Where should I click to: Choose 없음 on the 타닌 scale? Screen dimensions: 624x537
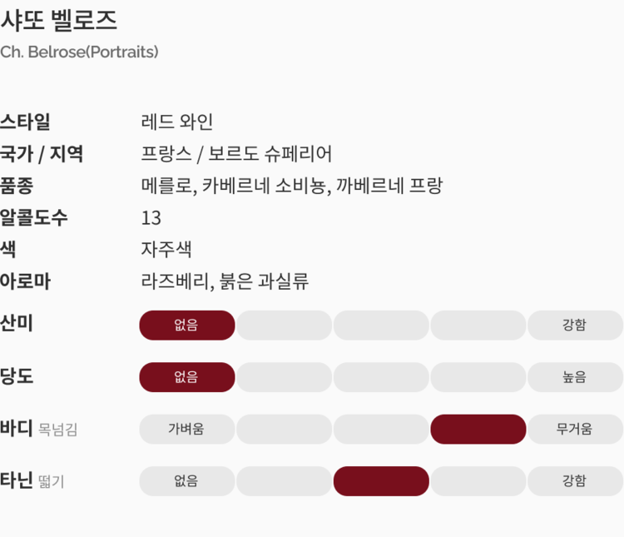pyautogui.click(x=186, y=481)
